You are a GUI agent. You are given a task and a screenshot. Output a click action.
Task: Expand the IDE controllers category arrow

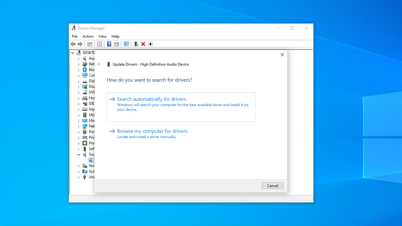coord(79,104)
